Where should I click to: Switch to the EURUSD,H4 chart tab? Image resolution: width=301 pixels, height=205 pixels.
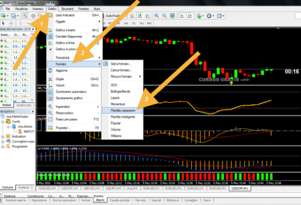[x=48, y=189]
